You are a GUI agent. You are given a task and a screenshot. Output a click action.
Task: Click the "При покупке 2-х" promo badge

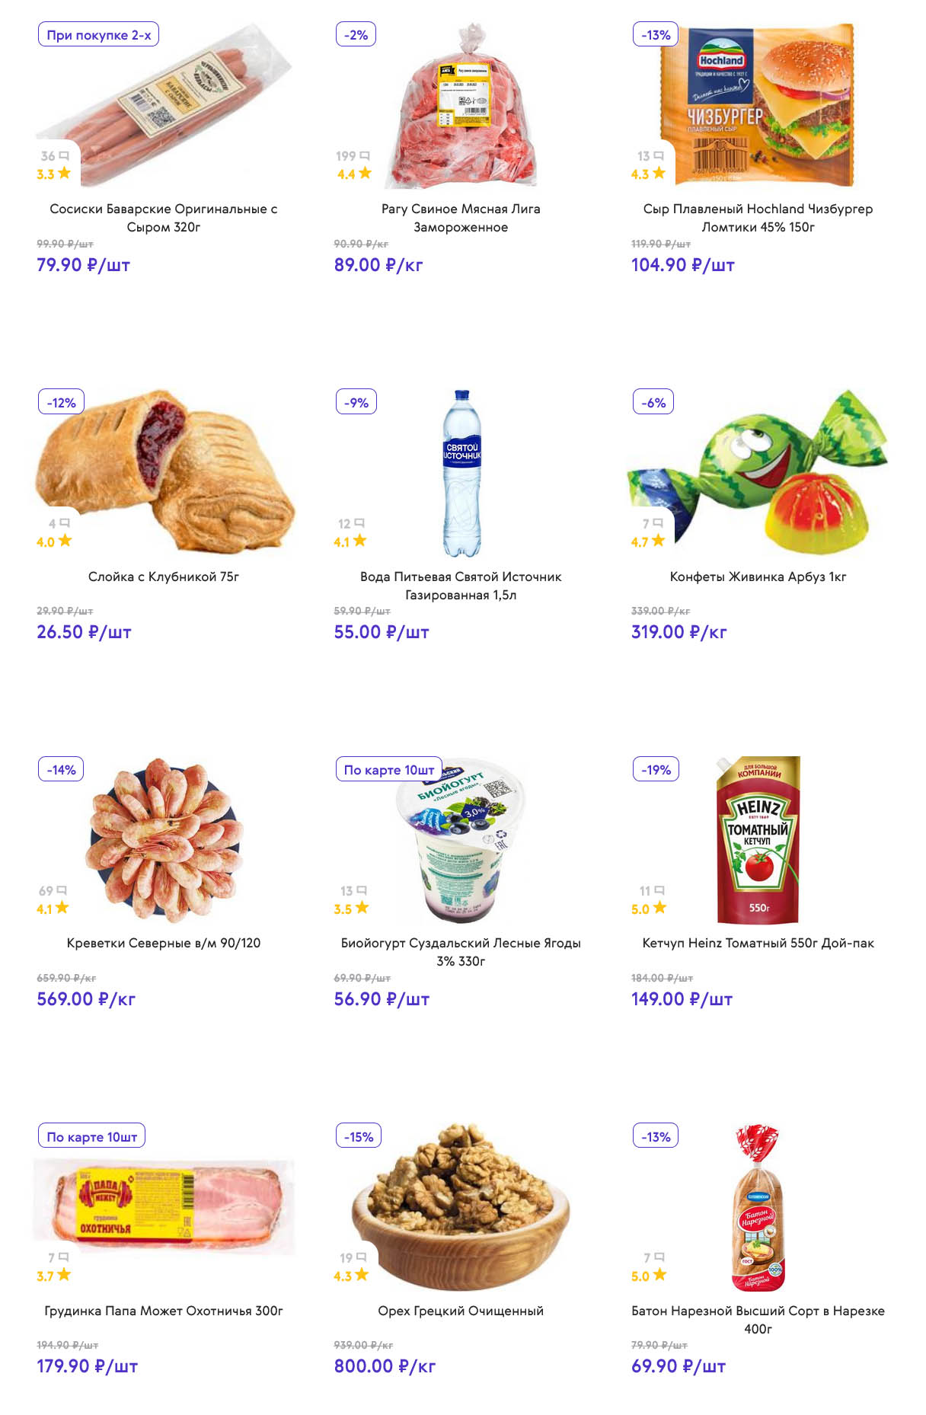click(98, 35)
